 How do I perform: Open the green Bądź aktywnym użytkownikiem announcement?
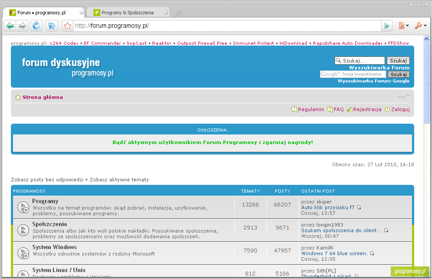point(213,142)
